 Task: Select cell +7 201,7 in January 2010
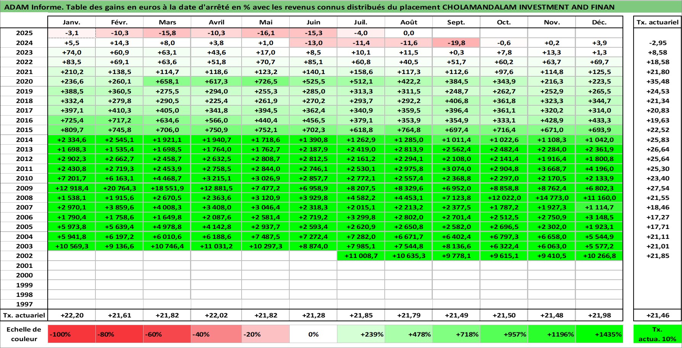coord(71,178)
